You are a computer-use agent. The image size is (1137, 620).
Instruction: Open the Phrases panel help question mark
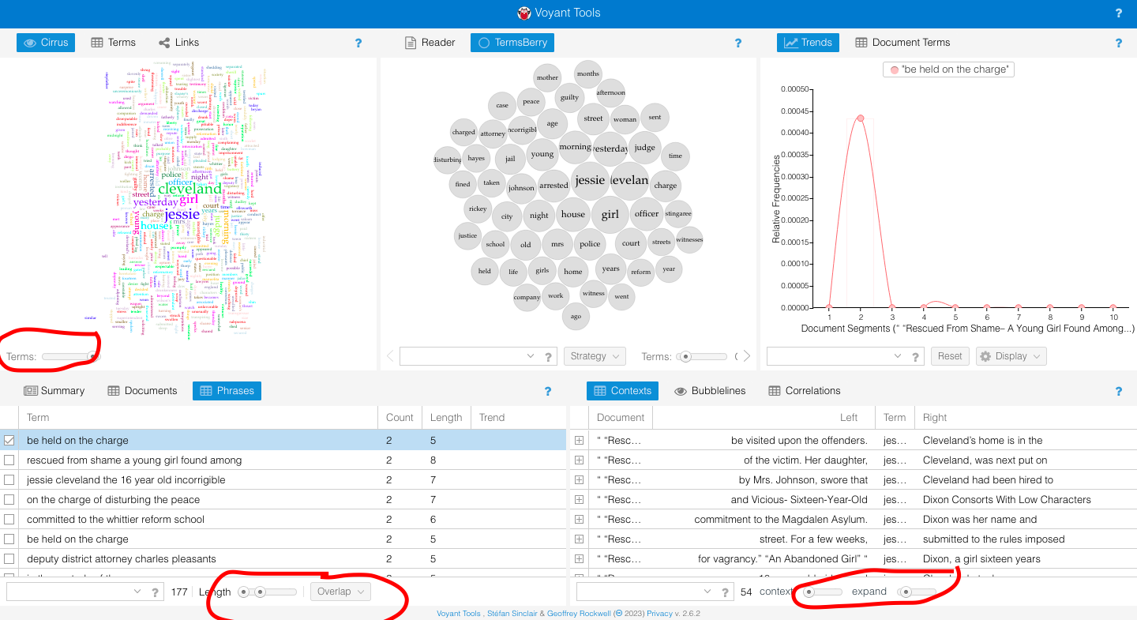[x=548, y=391]
